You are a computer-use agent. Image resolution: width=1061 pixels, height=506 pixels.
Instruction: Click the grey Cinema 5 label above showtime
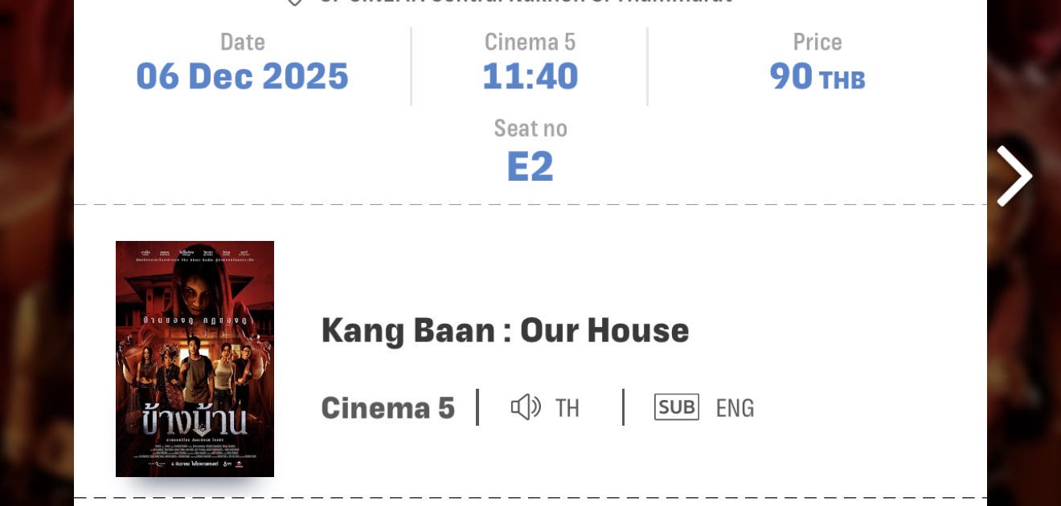click(530, 42)
